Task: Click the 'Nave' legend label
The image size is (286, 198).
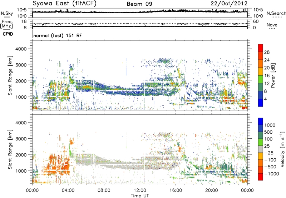Action: tap(272, 25)
